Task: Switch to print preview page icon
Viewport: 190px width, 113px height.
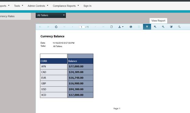Action: pyautogui.click(x=111, y=27)
